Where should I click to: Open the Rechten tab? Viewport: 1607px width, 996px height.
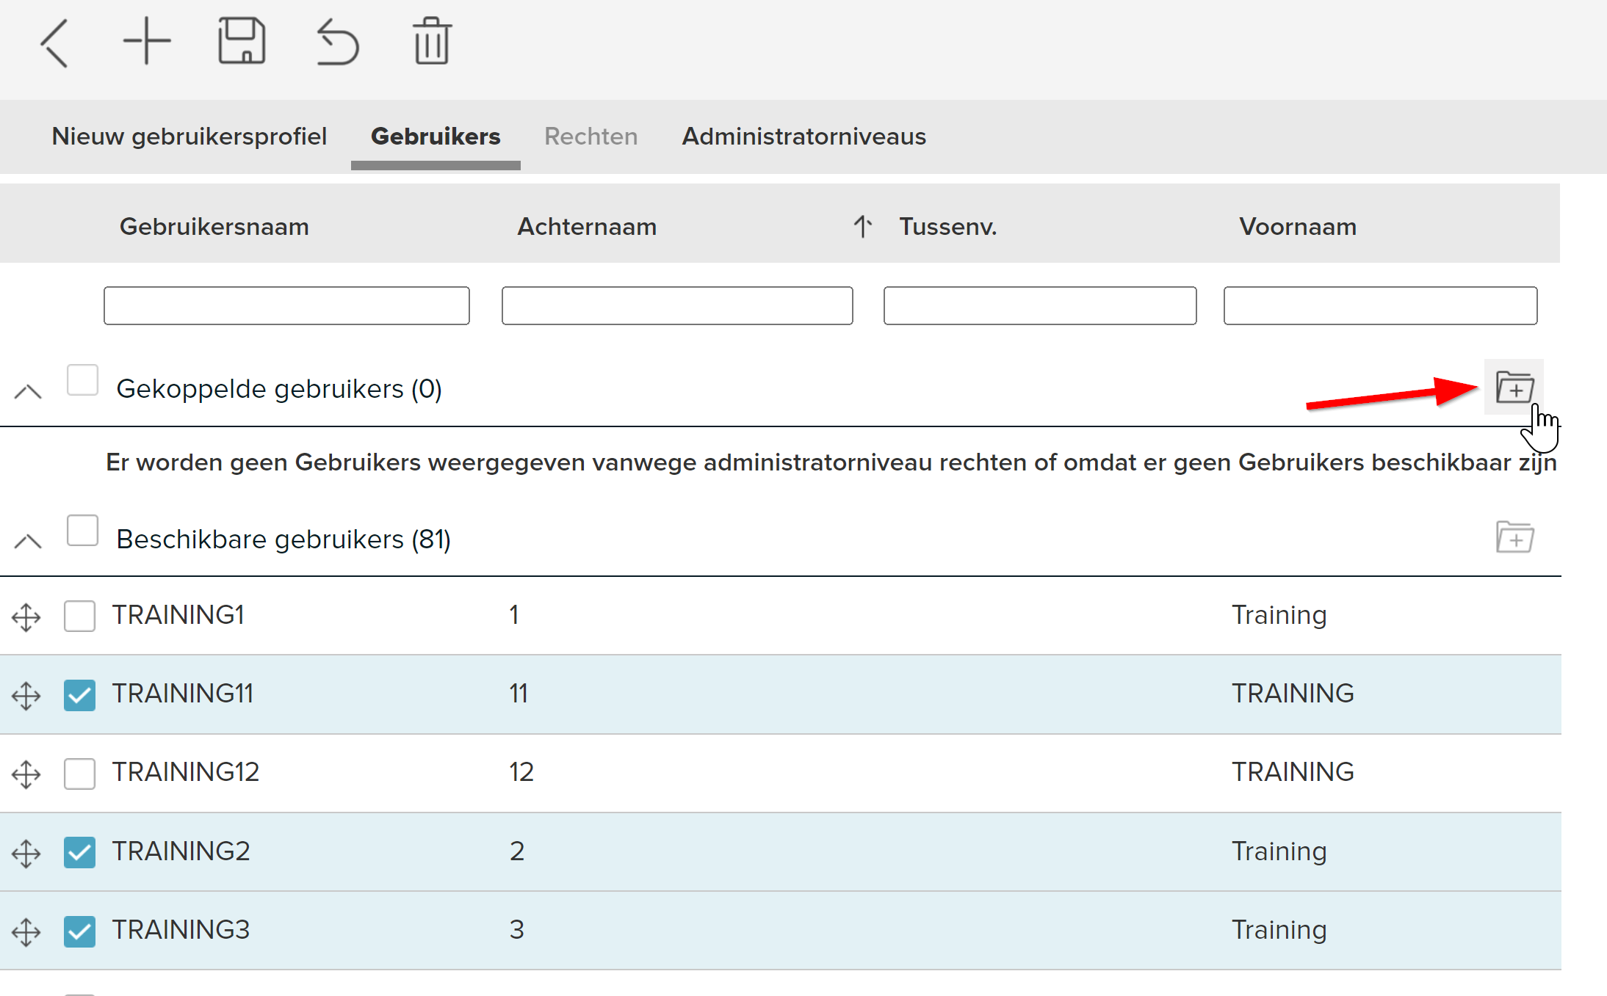click(591, 137)
